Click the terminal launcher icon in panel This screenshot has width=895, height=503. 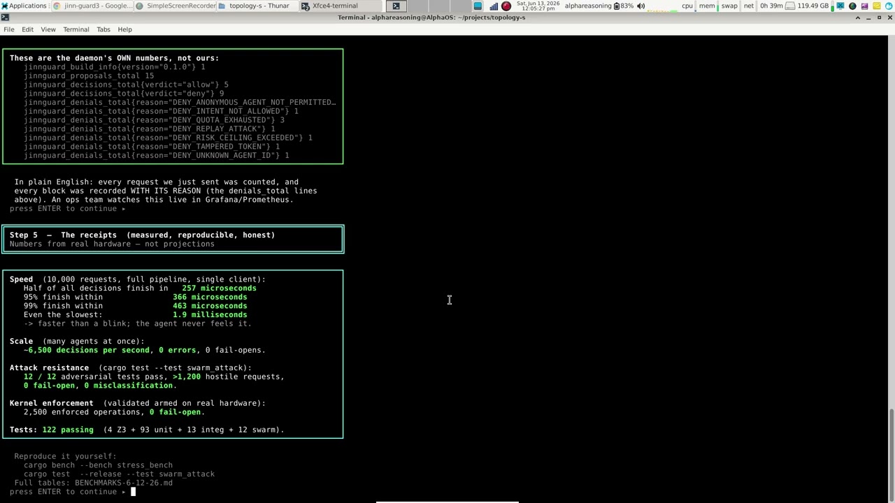396,6
